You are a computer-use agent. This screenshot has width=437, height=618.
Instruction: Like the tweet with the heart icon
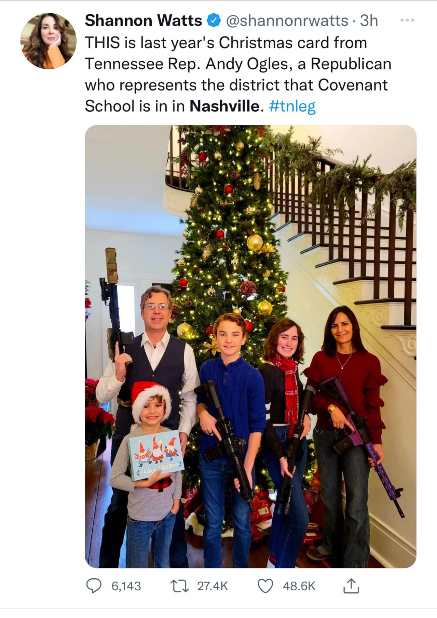(x=265, y=586)
